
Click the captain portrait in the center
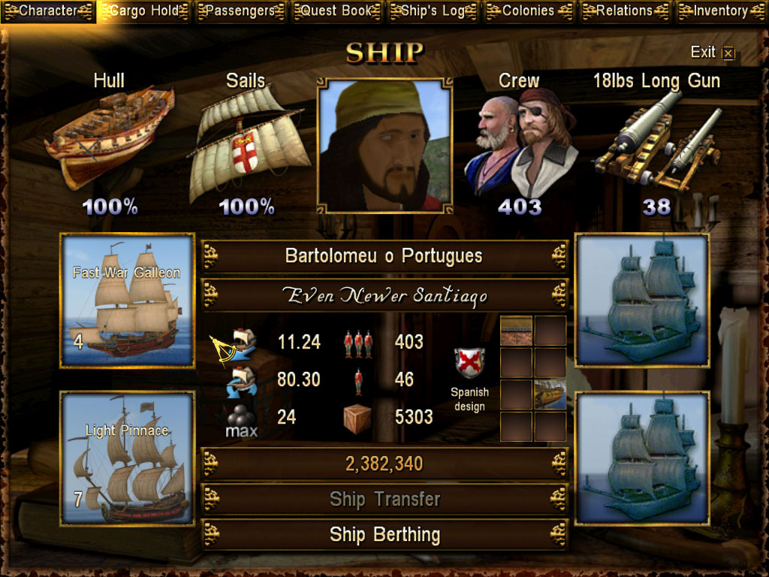click(385, 146)
